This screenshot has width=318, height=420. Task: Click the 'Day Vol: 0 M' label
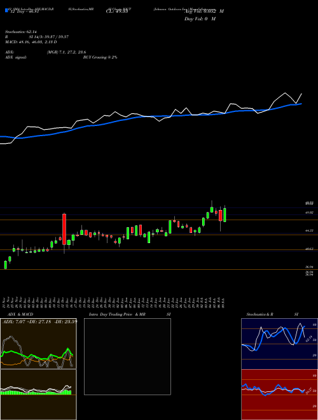[x=200, y=19]
